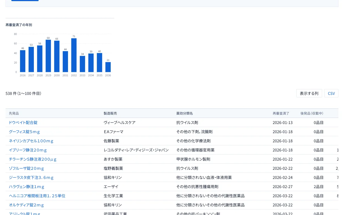Click the エーザイ manufacturer cell
The image size is (344, 215).
point(111,186)
